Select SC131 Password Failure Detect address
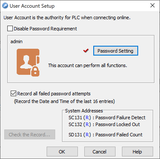This screenshot has height=159, width=160. click(107, 118)
